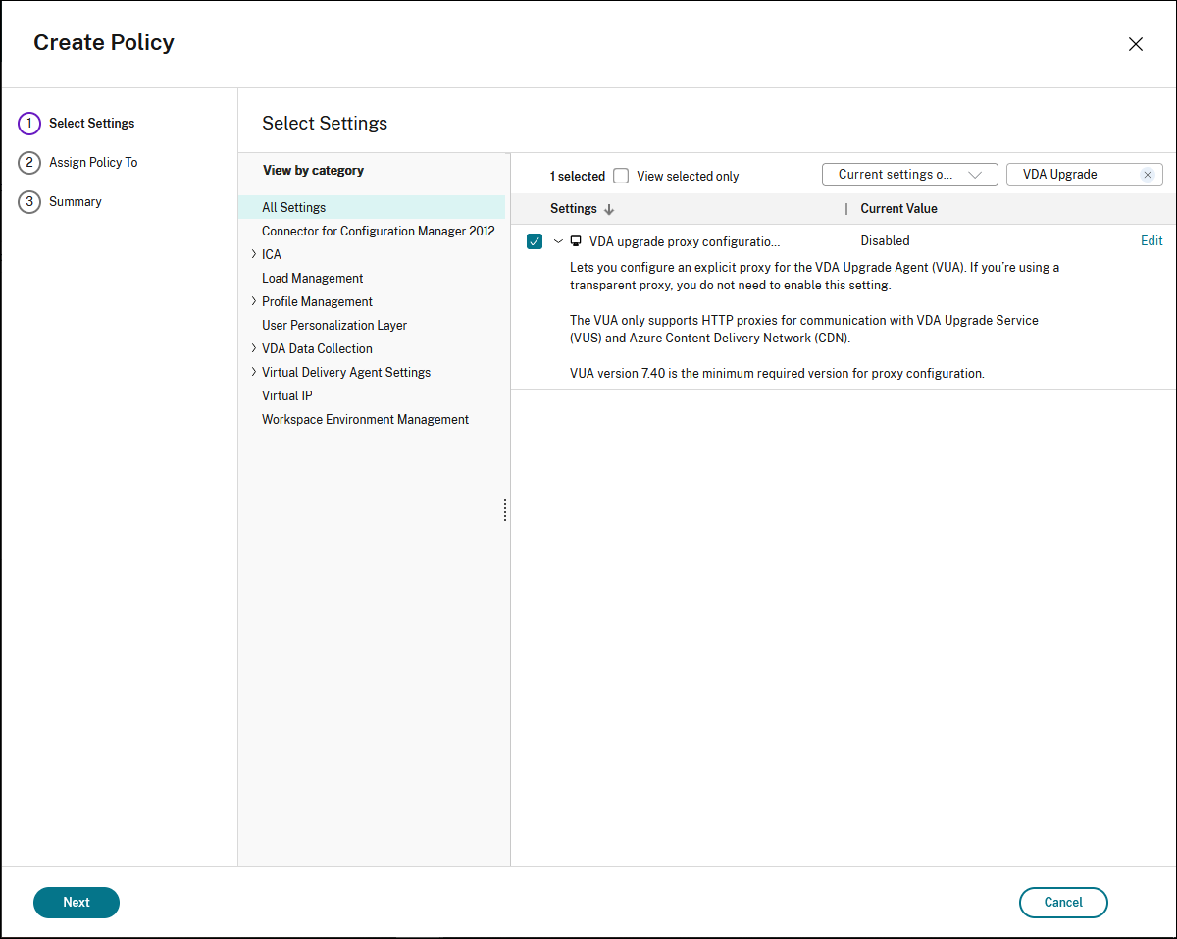1177x939 pixels.
Task: Enable View selected only checkbox
Action: (x=621, y=176)
